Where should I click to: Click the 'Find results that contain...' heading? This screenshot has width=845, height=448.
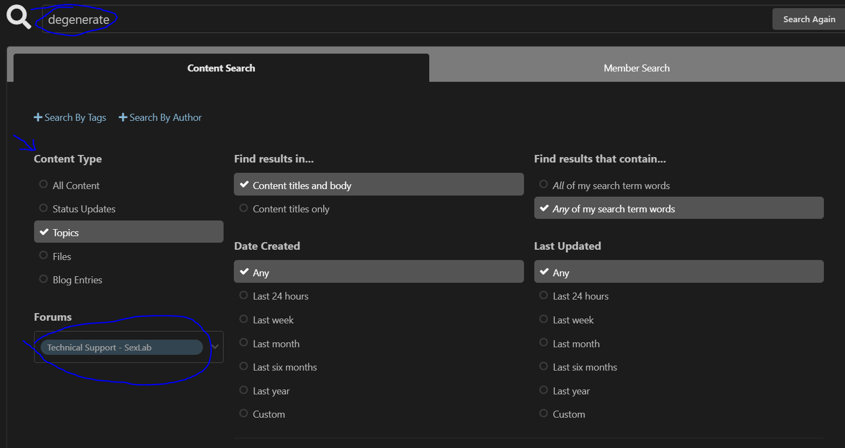point(600,159)
